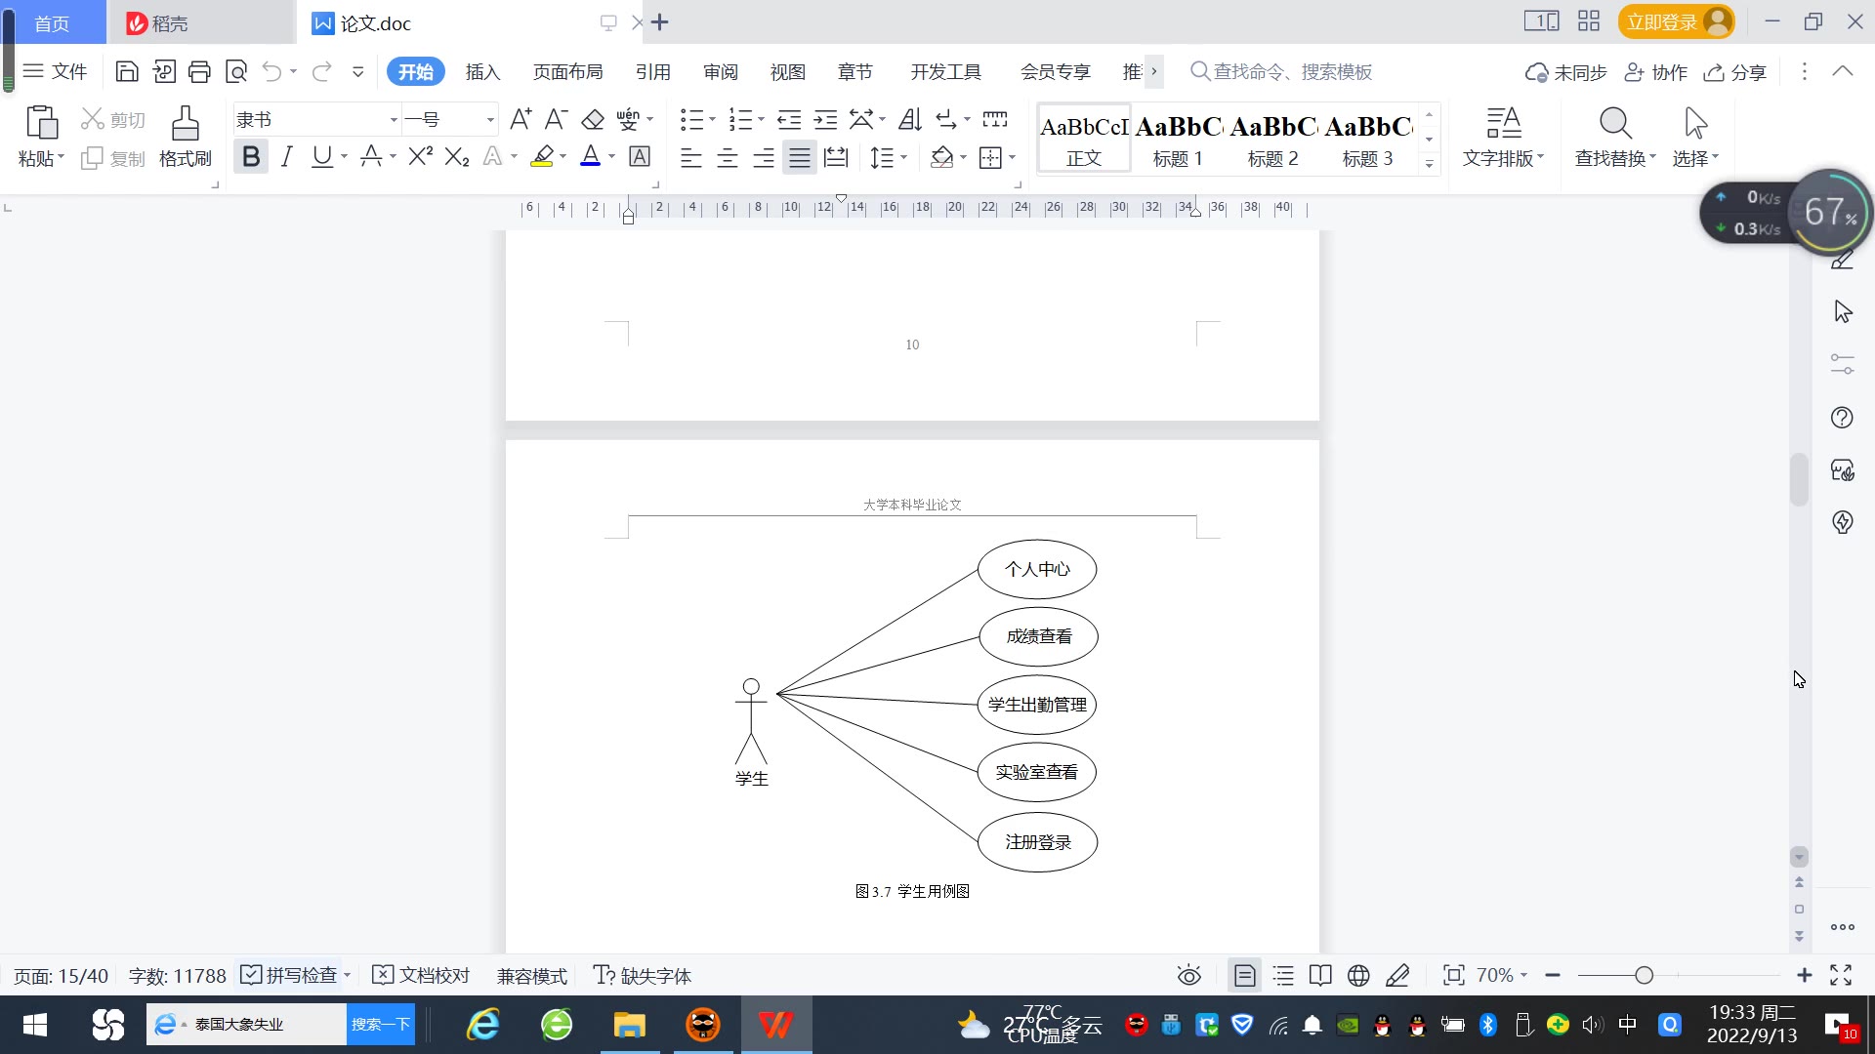Click the Text Layout icon

1504,124
